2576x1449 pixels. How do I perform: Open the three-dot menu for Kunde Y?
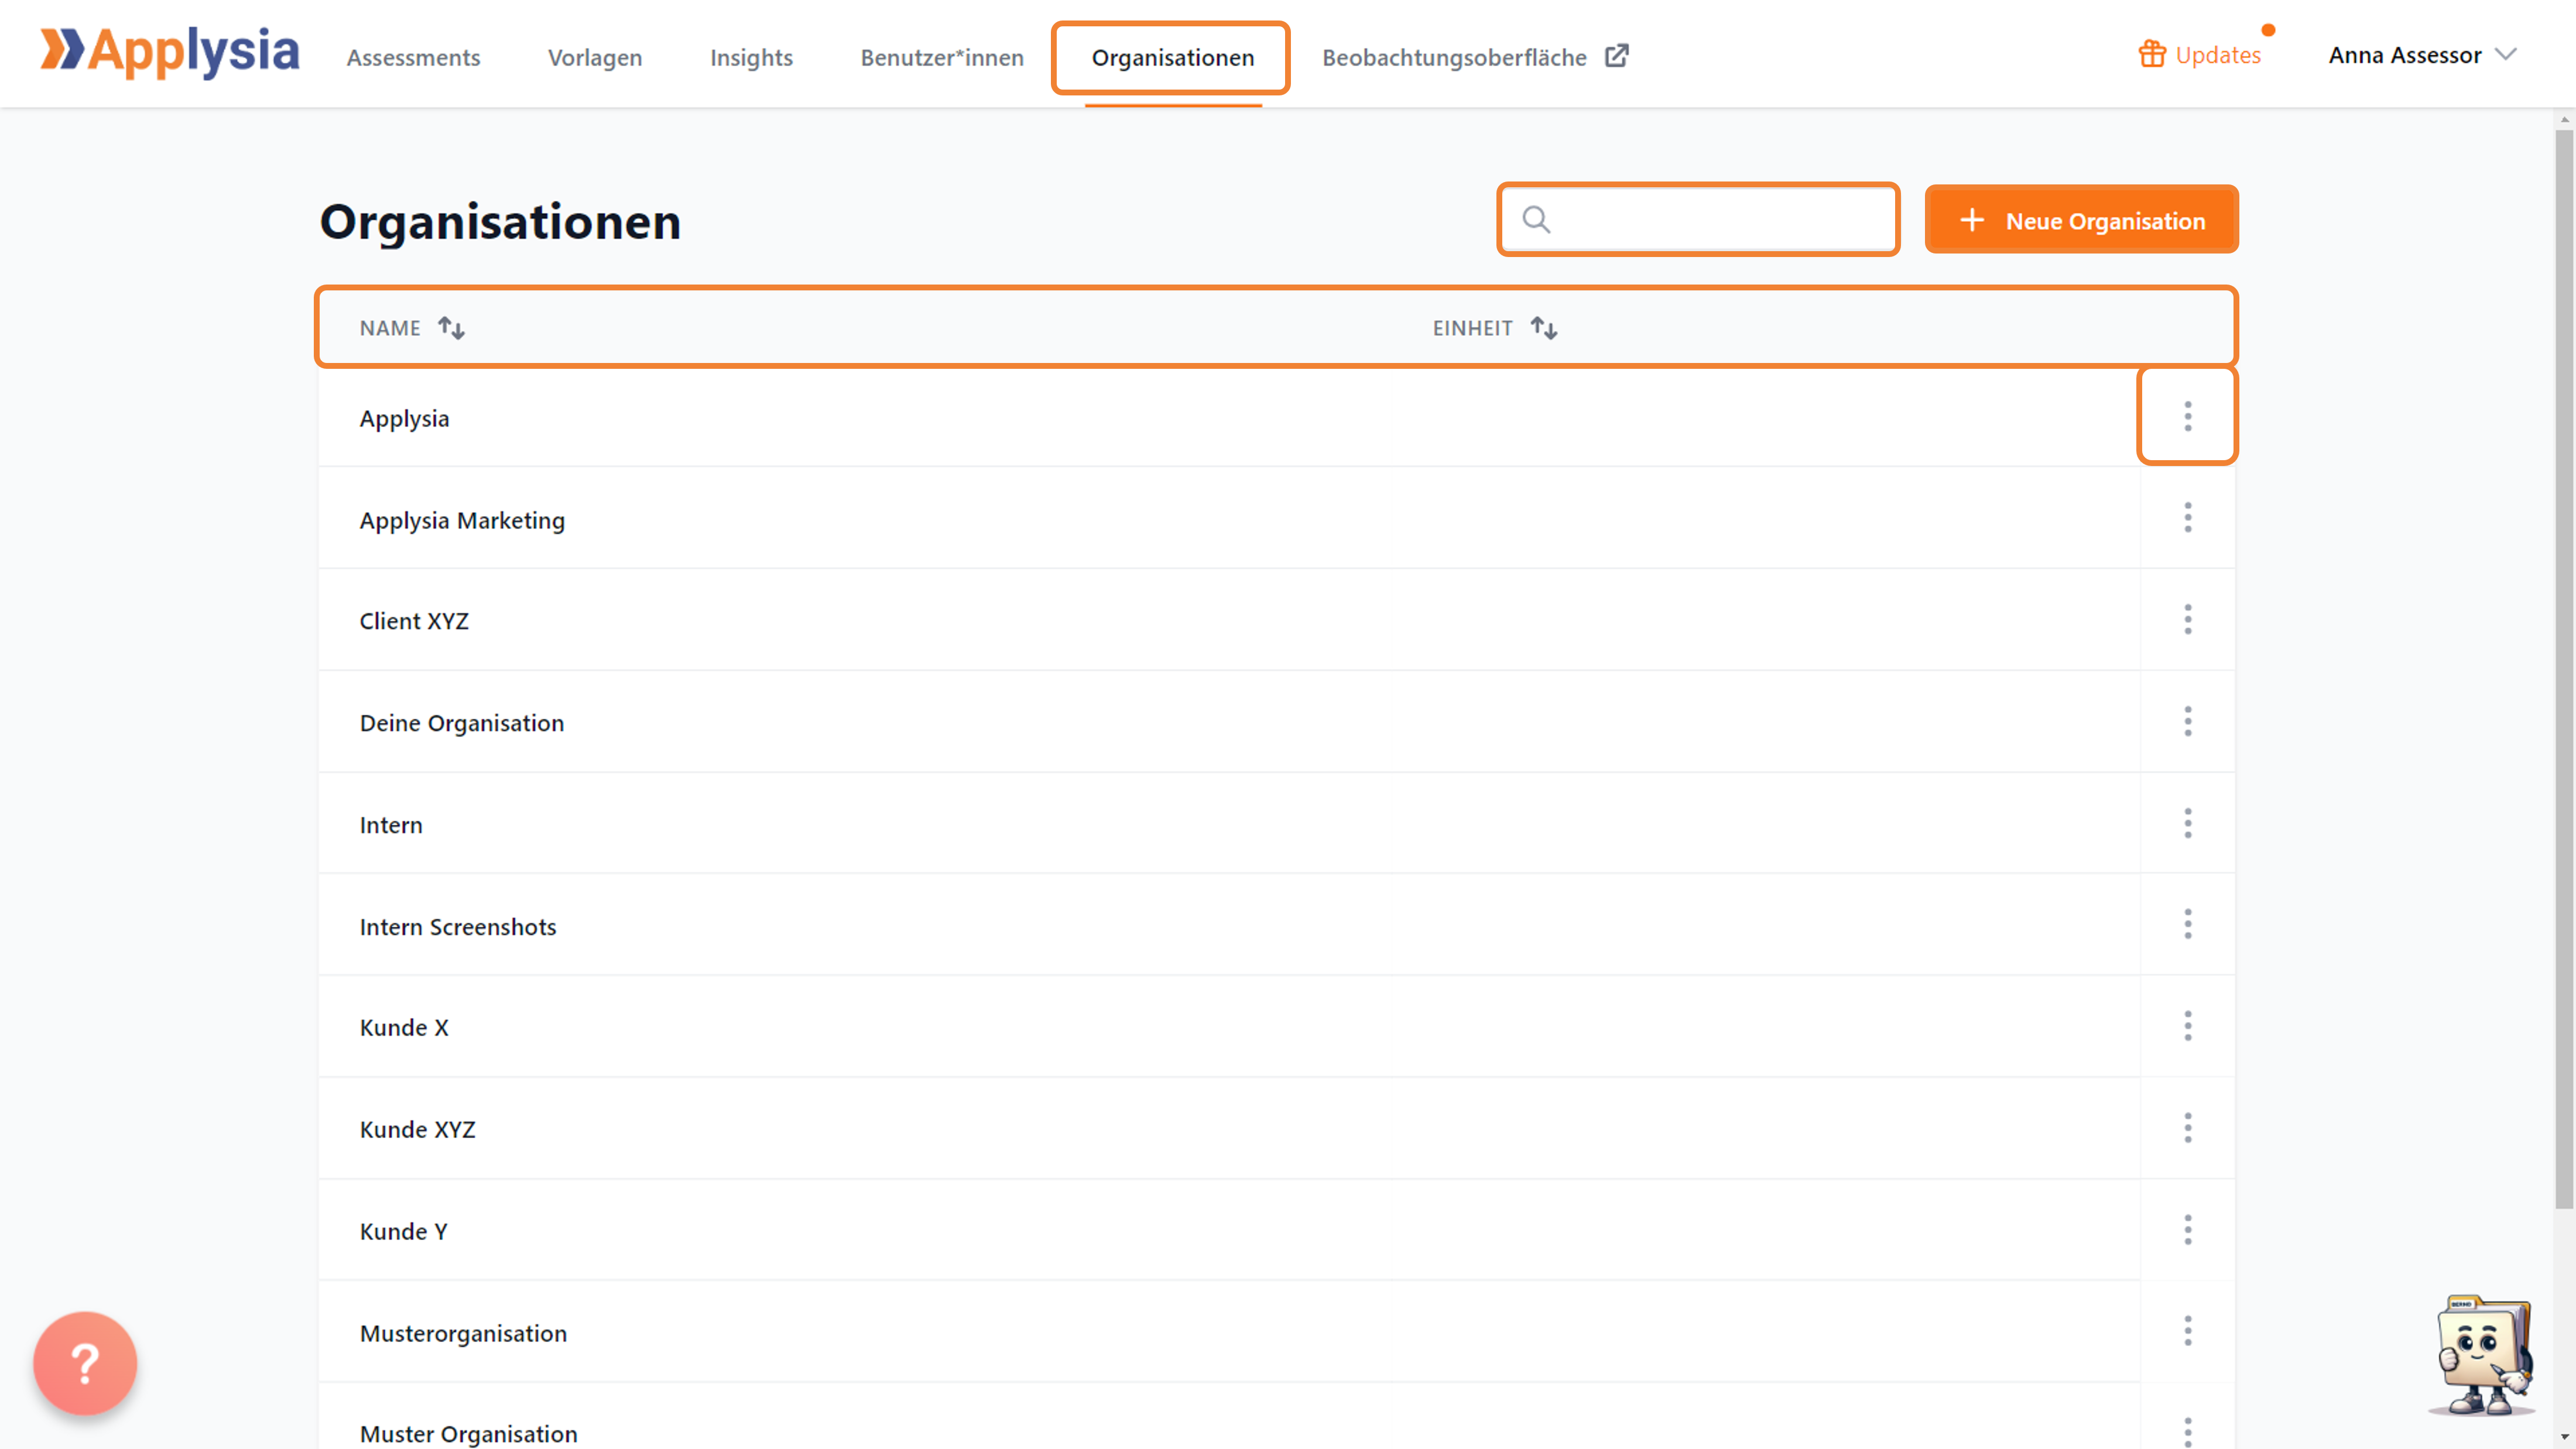click(x=2187, y=1230)
